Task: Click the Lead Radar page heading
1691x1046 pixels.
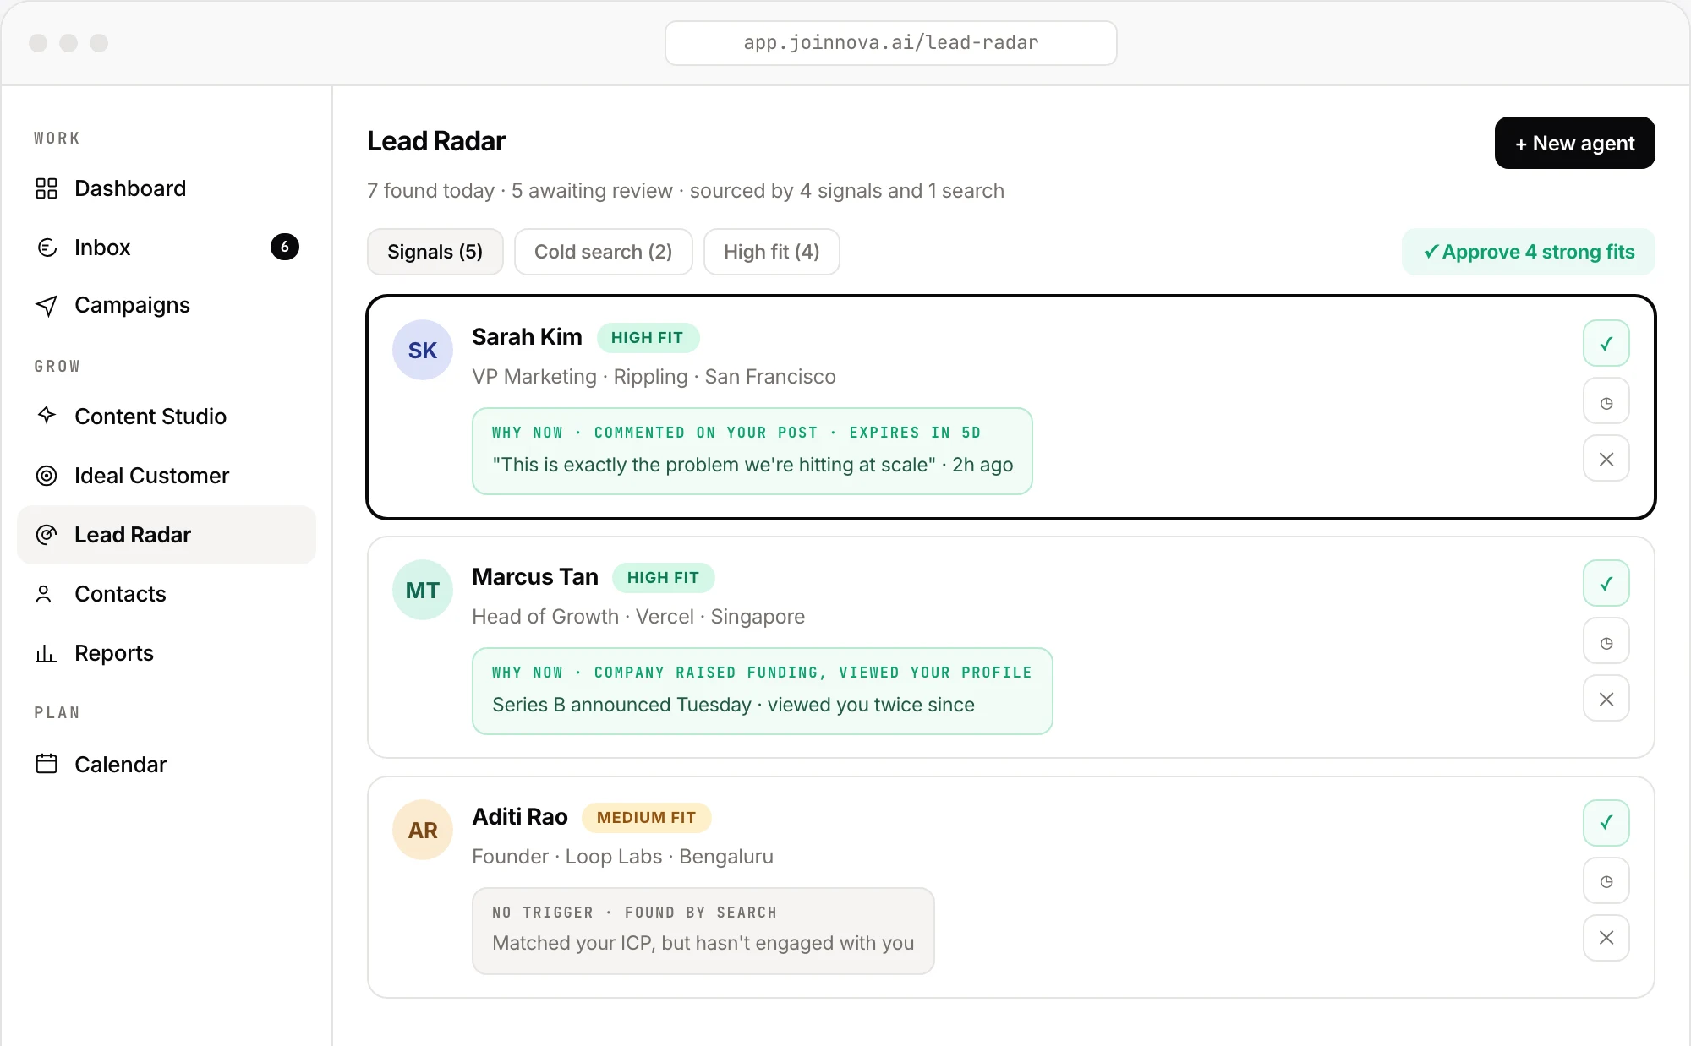Action: (436, 141)
